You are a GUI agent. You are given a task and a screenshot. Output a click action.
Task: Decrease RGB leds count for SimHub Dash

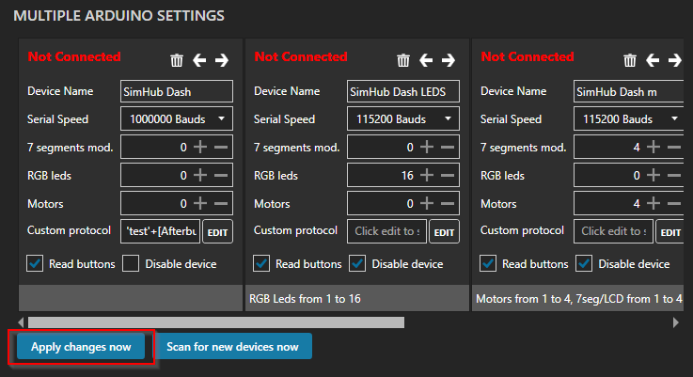(x=221, y=175)
